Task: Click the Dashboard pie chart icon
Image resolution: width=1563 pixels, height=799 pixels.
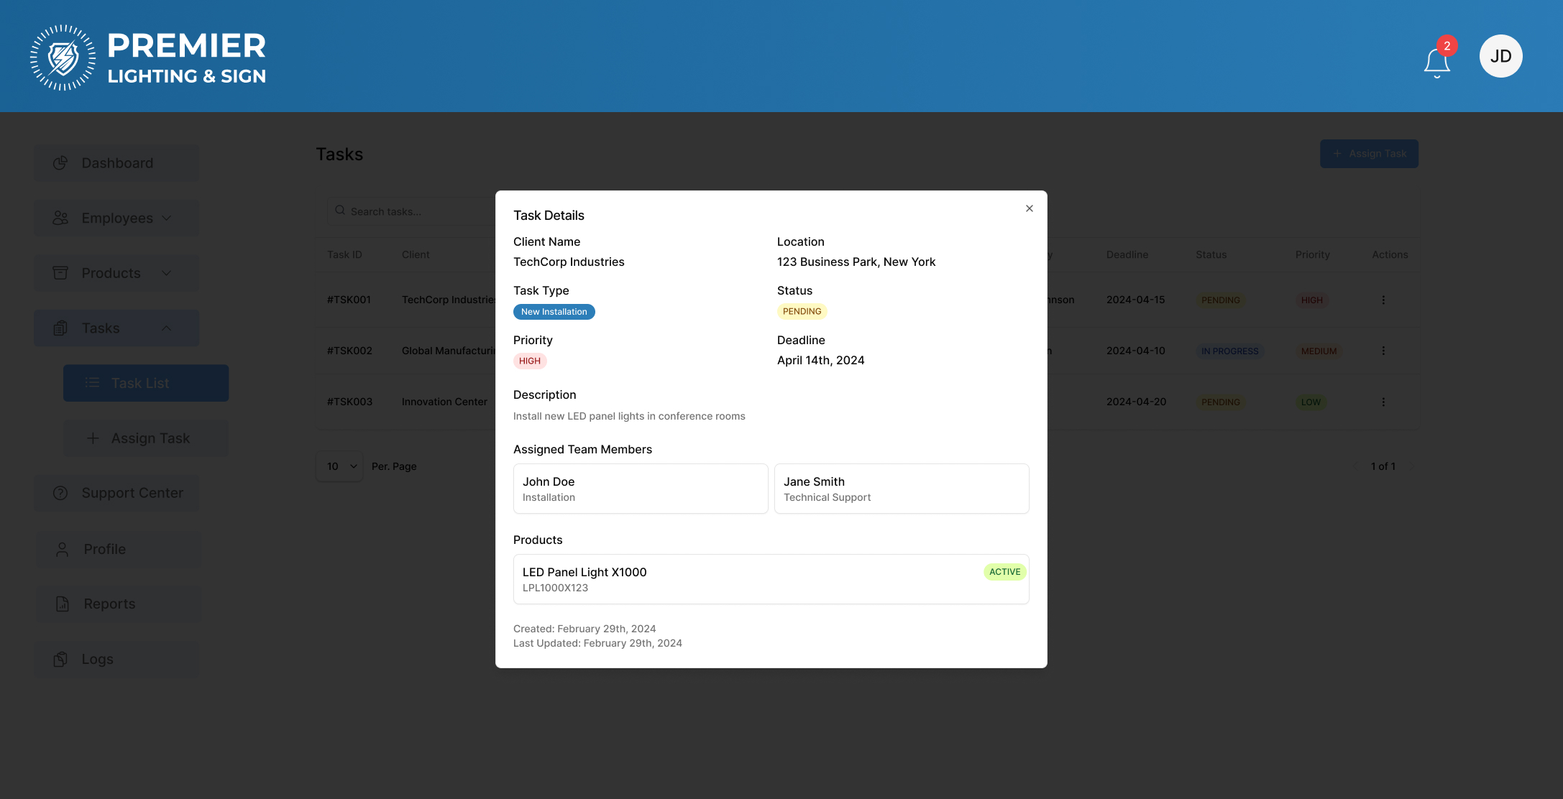Action: 60,163
